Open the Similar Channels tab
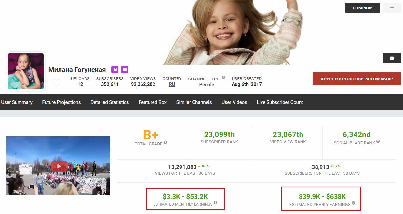 click(x=194, y=102)
